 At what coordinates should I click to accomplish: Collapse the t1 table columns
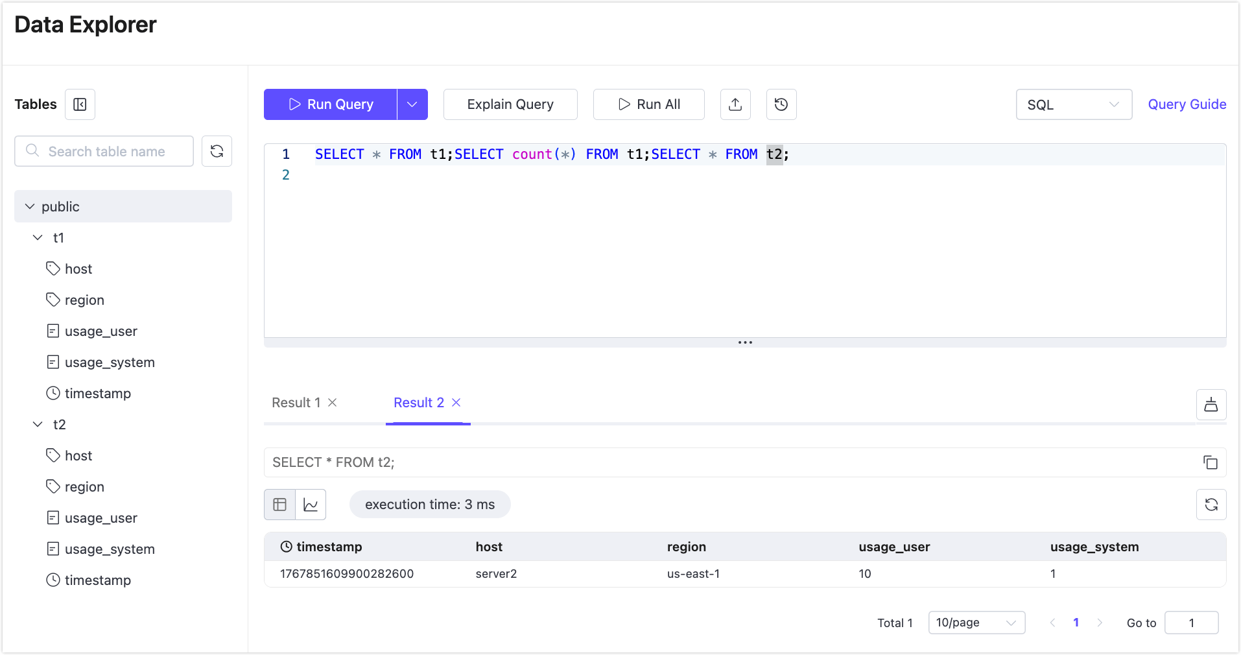37,237
